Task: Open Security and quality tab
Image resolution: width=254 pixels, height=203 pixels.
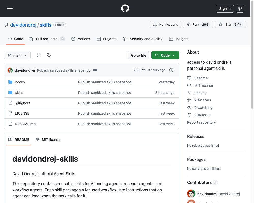Action: click(x=142, y=39)
